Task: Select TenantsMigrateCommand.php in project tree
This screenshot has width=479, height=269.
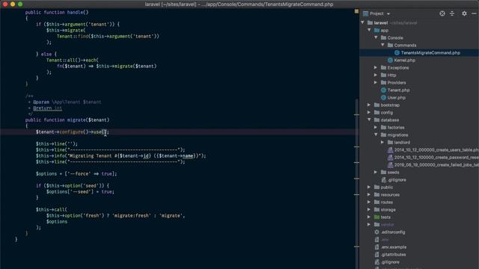Action: pyautogui.click(x=430, y=53)
